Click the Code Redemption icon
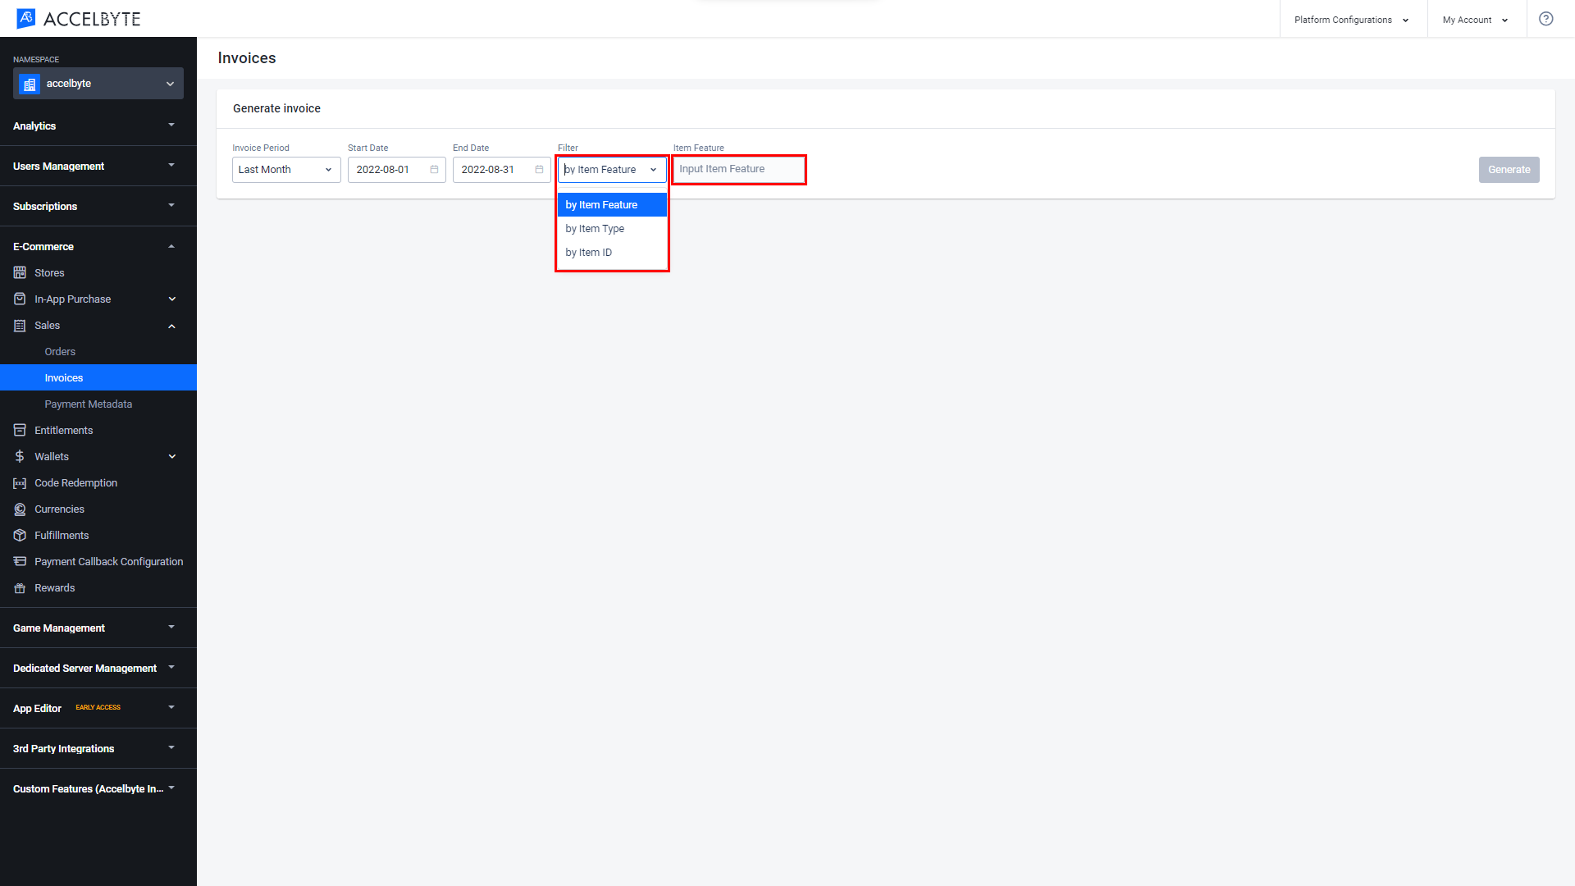Image resolution: width=1575 pixels, height=886 pixels. click(x=20, y=482)
